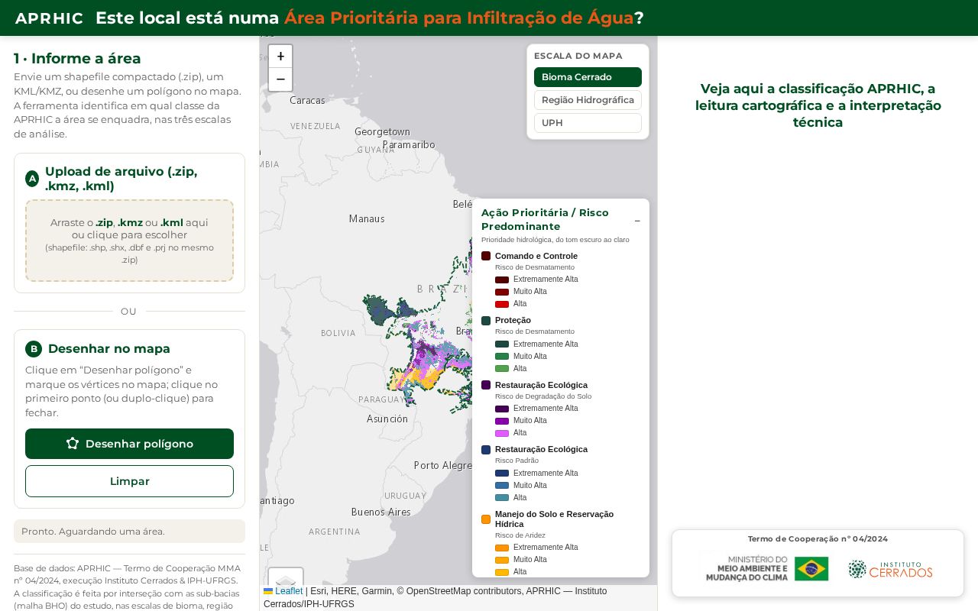Click the Porto Alegre map label
This screenshot has width=978, height=611.
(x=443, y=465)
